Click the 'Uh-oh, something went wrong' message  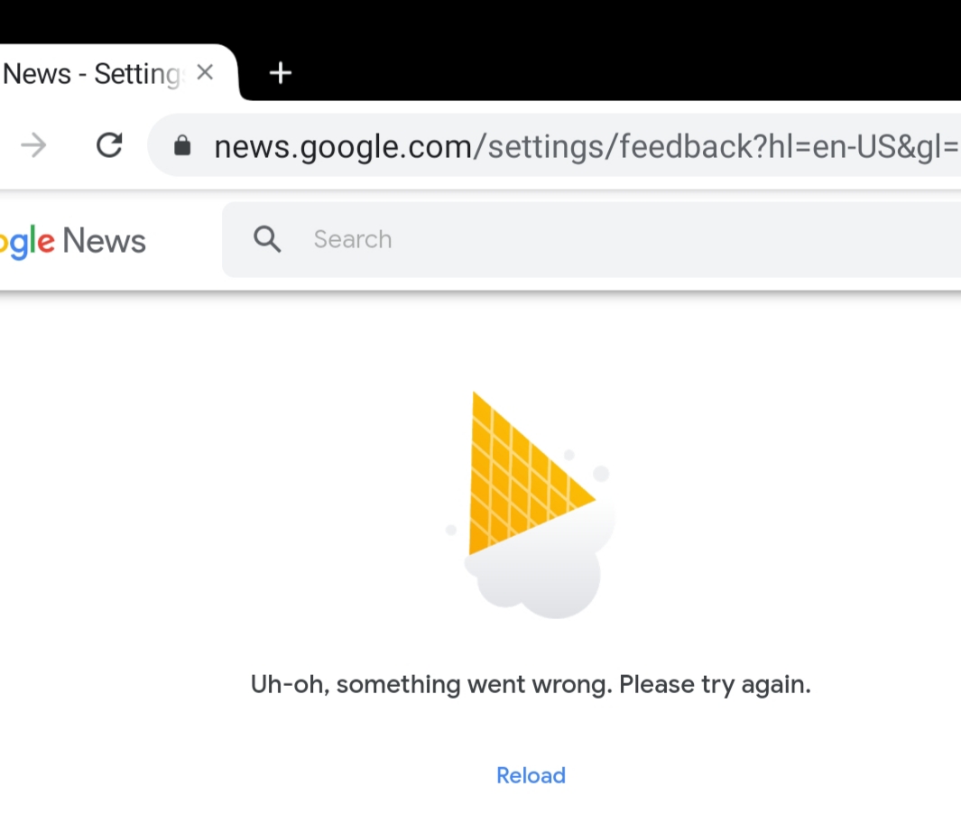click(x=433, y=684)
